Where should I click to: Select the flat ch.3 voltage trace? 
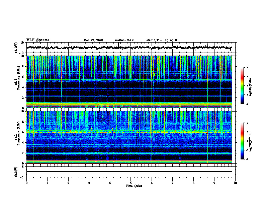pyautogui.click(x=129, y=172)
